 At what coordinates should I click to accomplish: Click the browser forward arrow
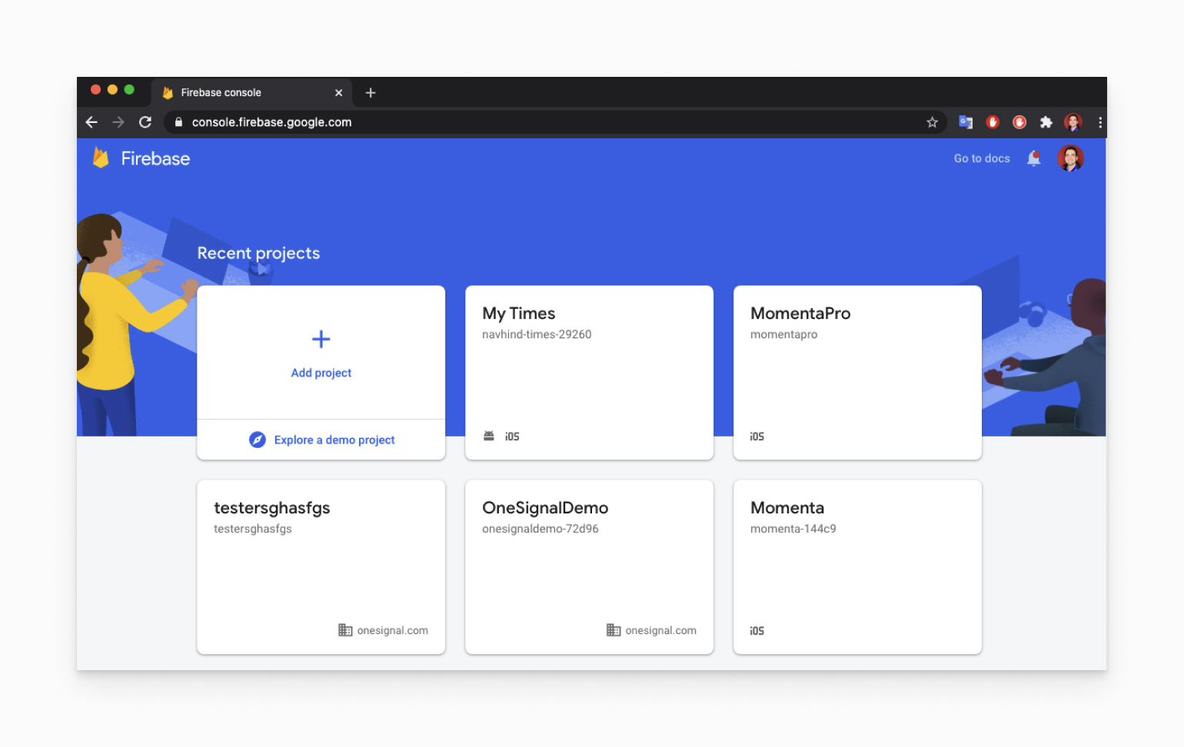118,122
